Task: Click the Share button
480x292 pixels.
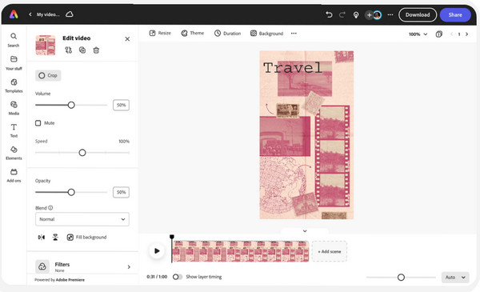Action: [x=455, y=14]
